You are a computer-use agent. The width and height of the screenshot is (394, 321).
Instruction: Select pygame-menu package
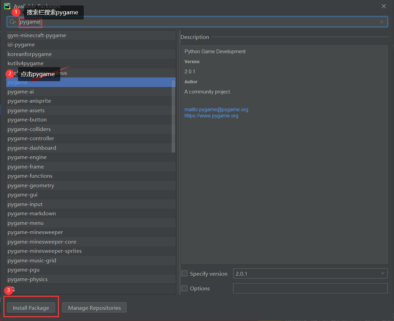[x=91, y=223]
